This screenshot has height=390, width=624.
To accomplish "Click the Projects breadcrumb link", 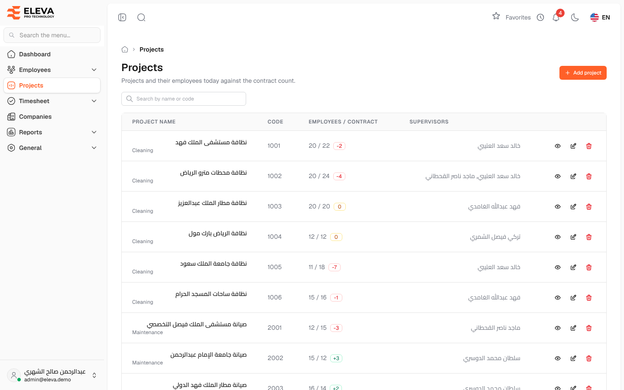I will 152,49.
